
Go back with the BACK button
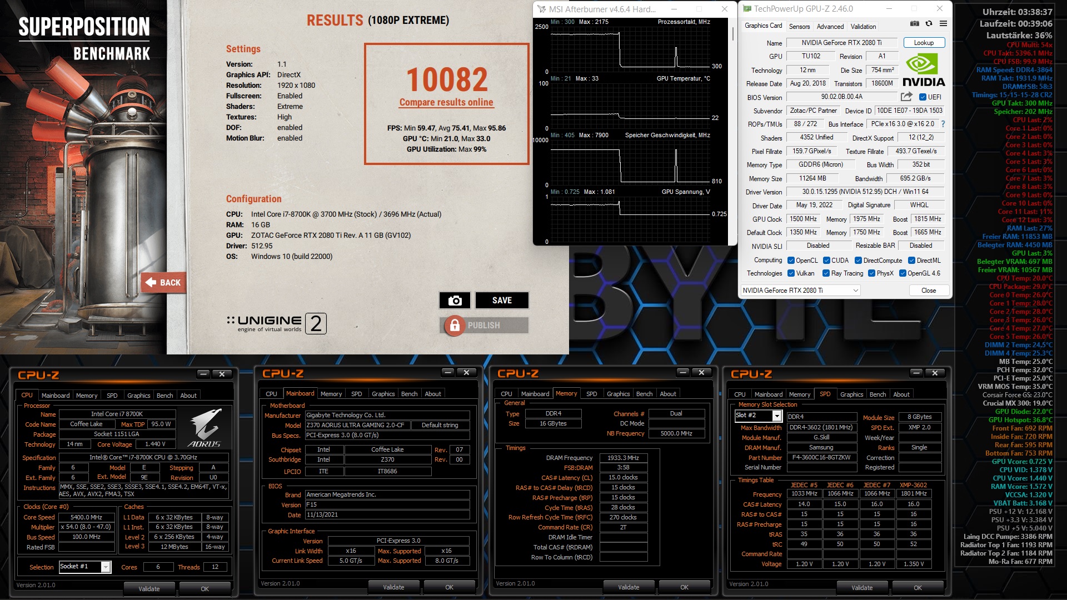click(x=163, y=282)
